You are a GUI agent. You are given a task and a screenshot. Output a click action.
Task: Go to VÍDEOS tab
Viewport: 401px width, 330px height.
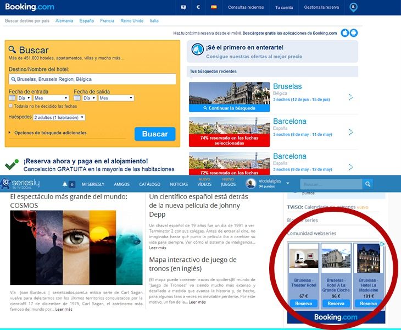tap(204, 184)
